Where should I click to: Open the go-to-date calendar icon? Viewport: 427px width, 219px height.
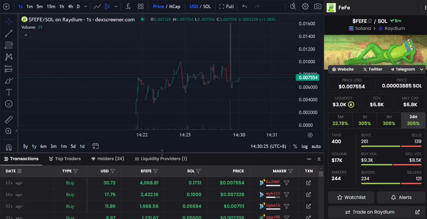95,146
